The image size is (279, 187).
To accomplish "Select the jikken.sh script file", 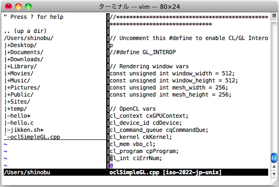I will [x=24, y=130].
